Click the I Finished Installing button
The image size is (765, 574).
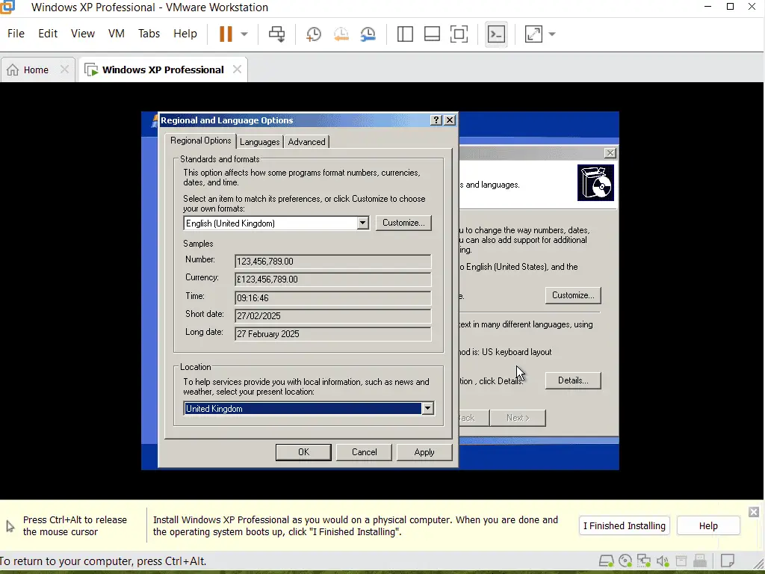tap(625, 525)
